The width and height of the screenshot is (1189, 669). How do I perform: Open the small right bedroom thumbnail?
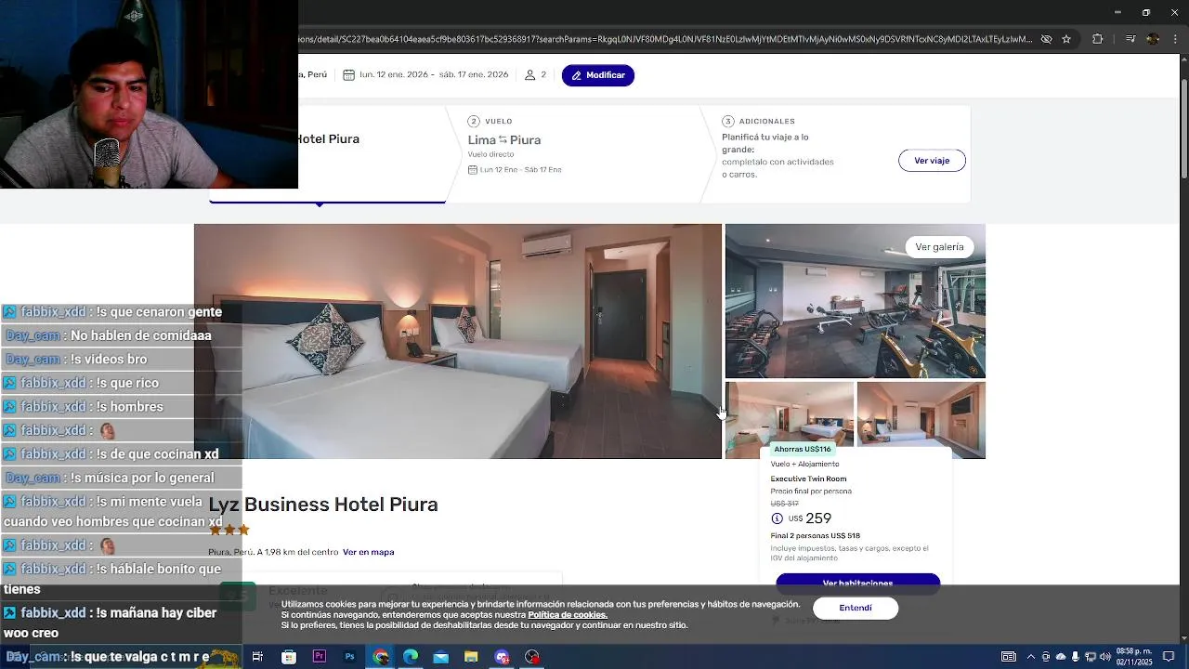pos(921,413)
